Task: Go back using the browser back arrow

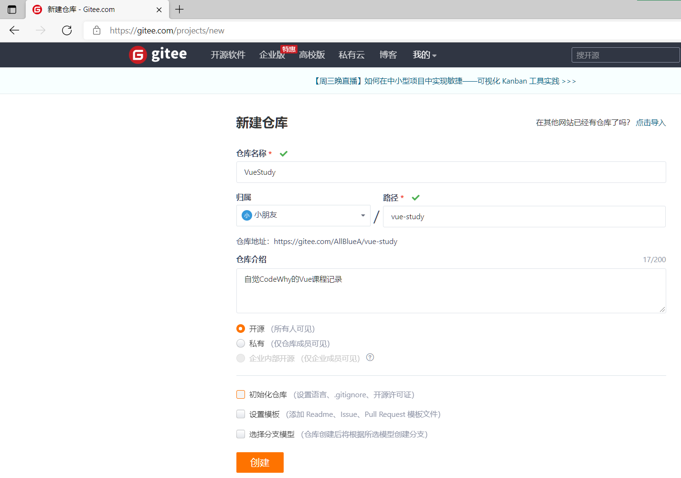Action: pos(14,30)
